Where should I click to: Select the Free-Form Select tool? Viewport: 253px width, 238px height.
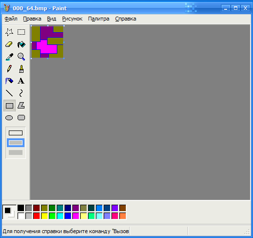tap(9, 32)
